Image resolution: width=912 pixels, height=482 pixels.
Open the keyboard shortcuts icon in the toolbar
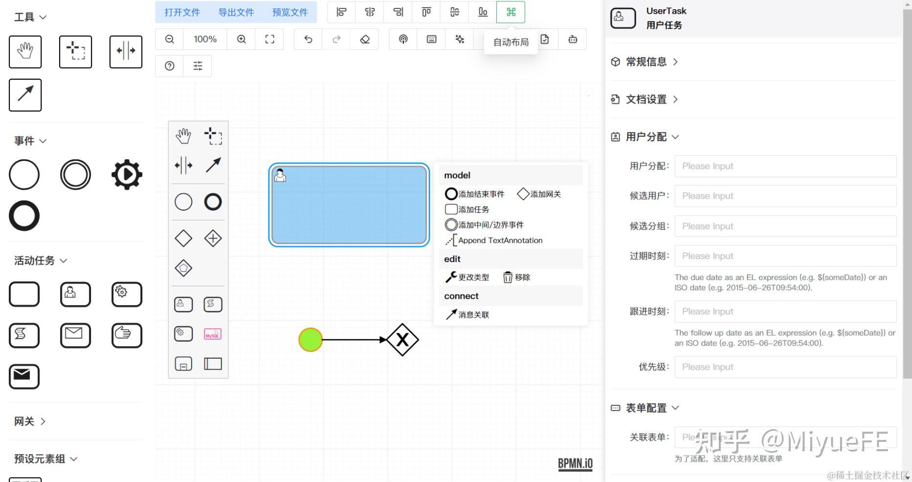pos(431,39)
